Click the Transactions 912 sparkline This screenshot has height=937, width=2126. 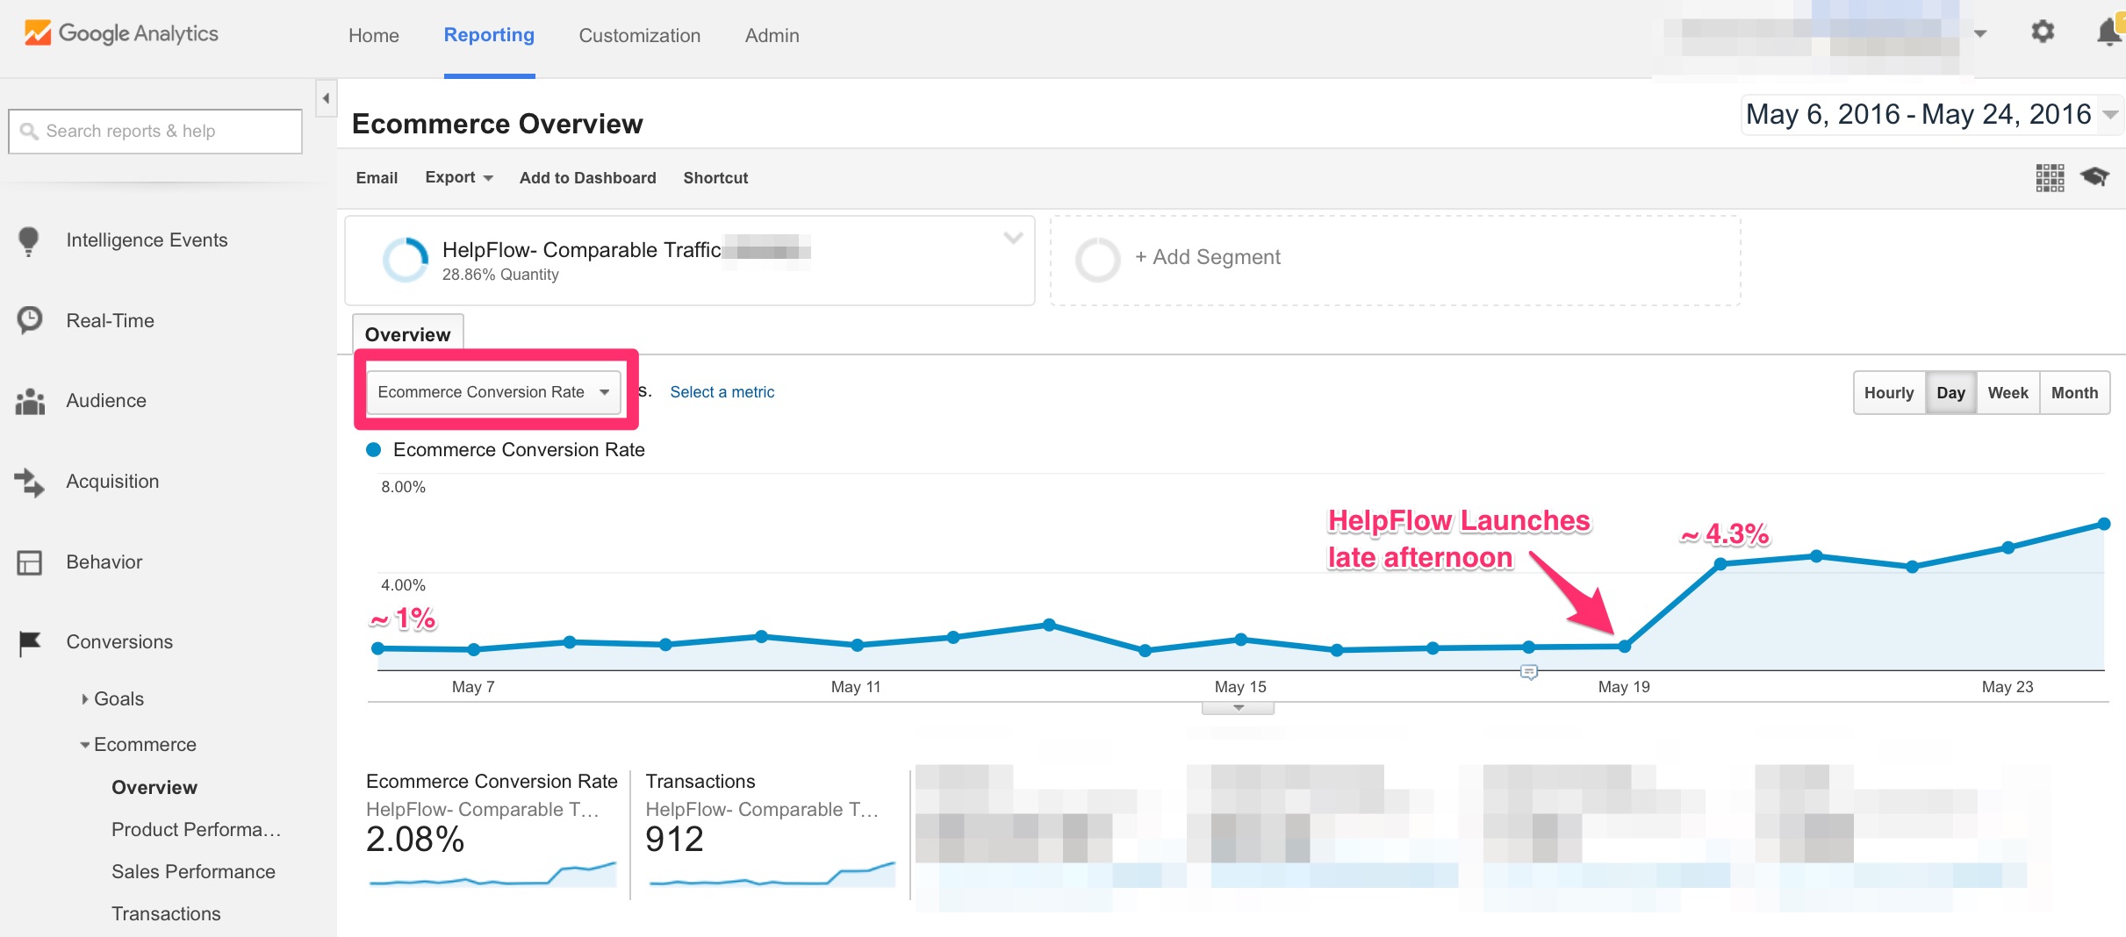772,874
